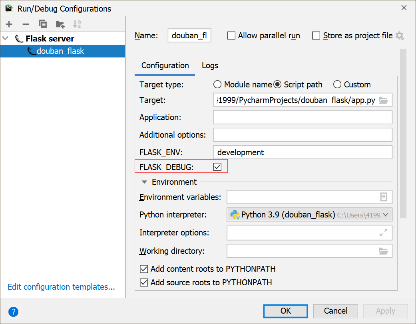Click the Apply button
Viewport: 416px width, 324px height.
point(385,311)
